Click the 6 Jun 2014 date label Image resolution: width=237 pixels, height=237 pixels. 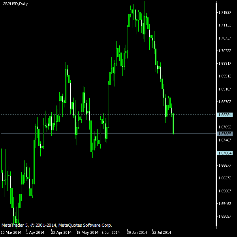tap(111, 233)
